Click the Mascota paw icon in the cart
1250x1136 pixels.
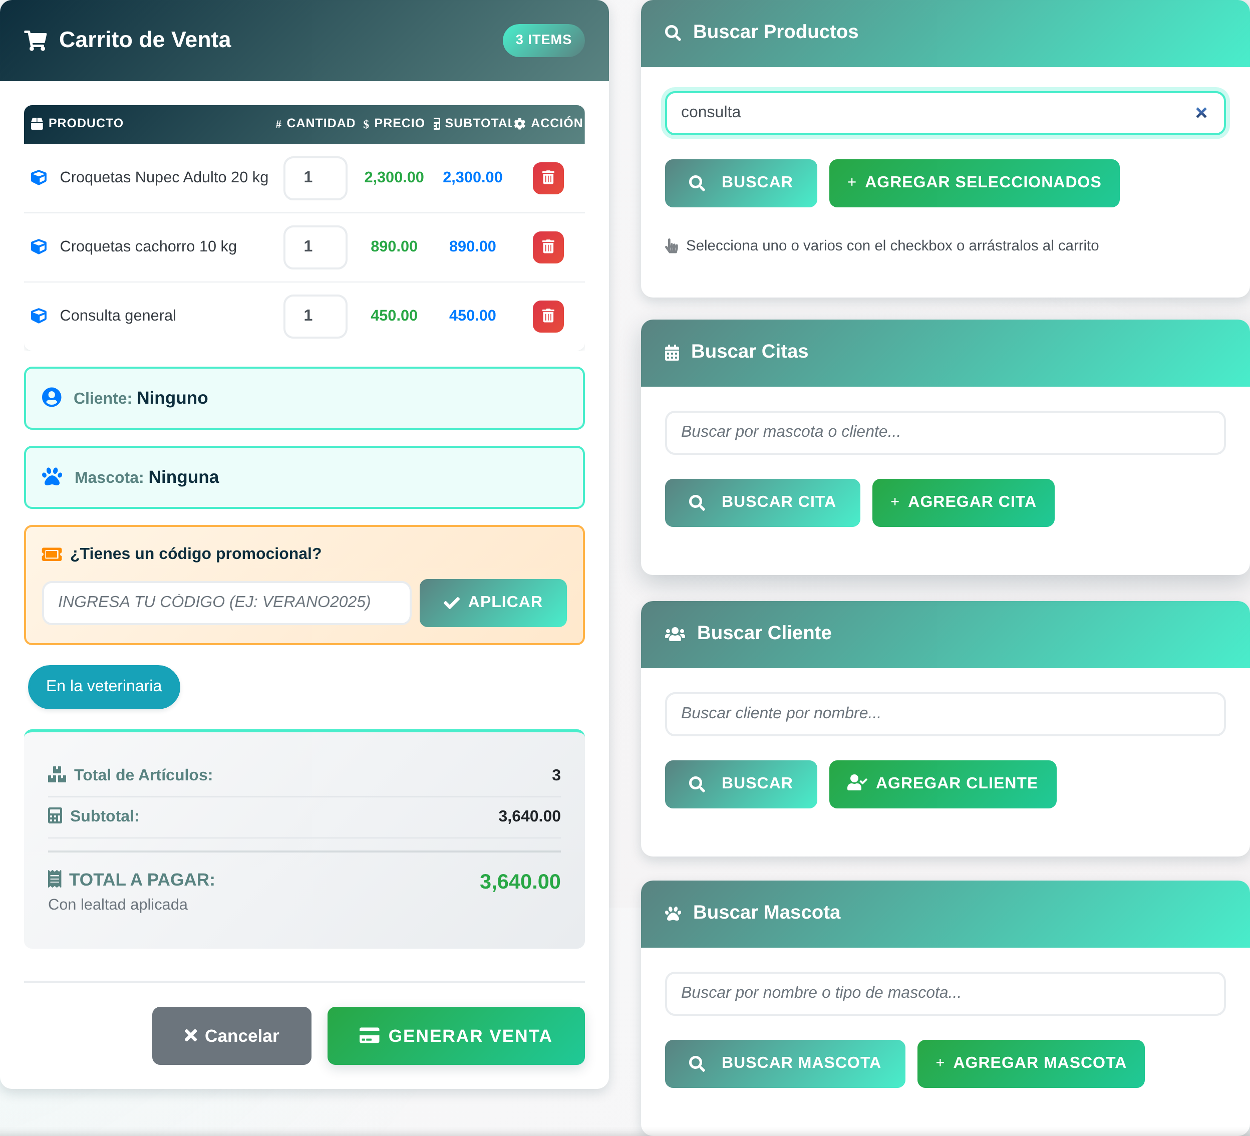(52, 477)
